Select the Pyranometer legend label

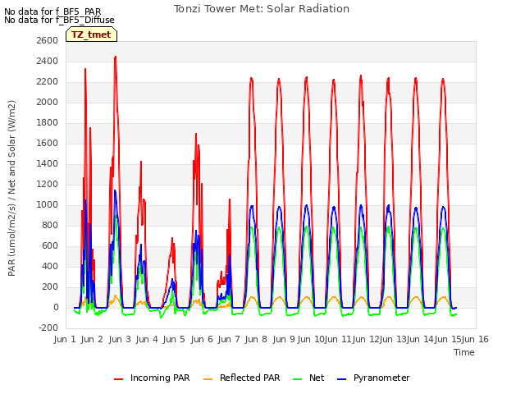[381, 378]
